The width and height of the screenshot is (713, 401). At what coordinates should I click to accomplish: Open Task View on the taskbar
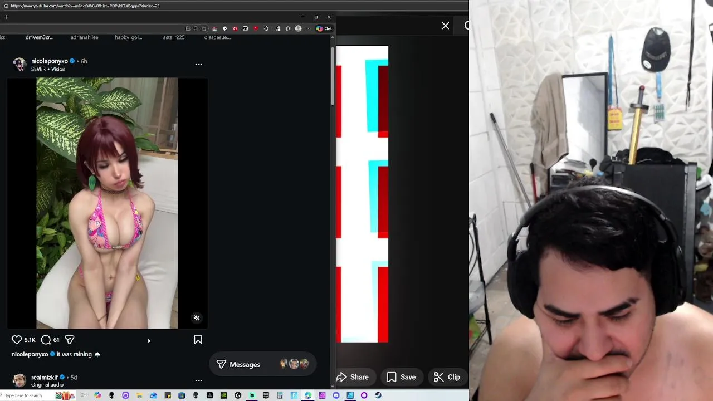pyautogui.click(x=83, y=395)
